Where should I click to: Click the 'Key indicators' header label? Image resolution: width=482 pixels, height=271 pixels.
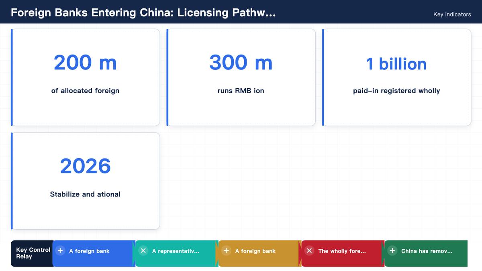pyautogui.click(x=452, y=14)
